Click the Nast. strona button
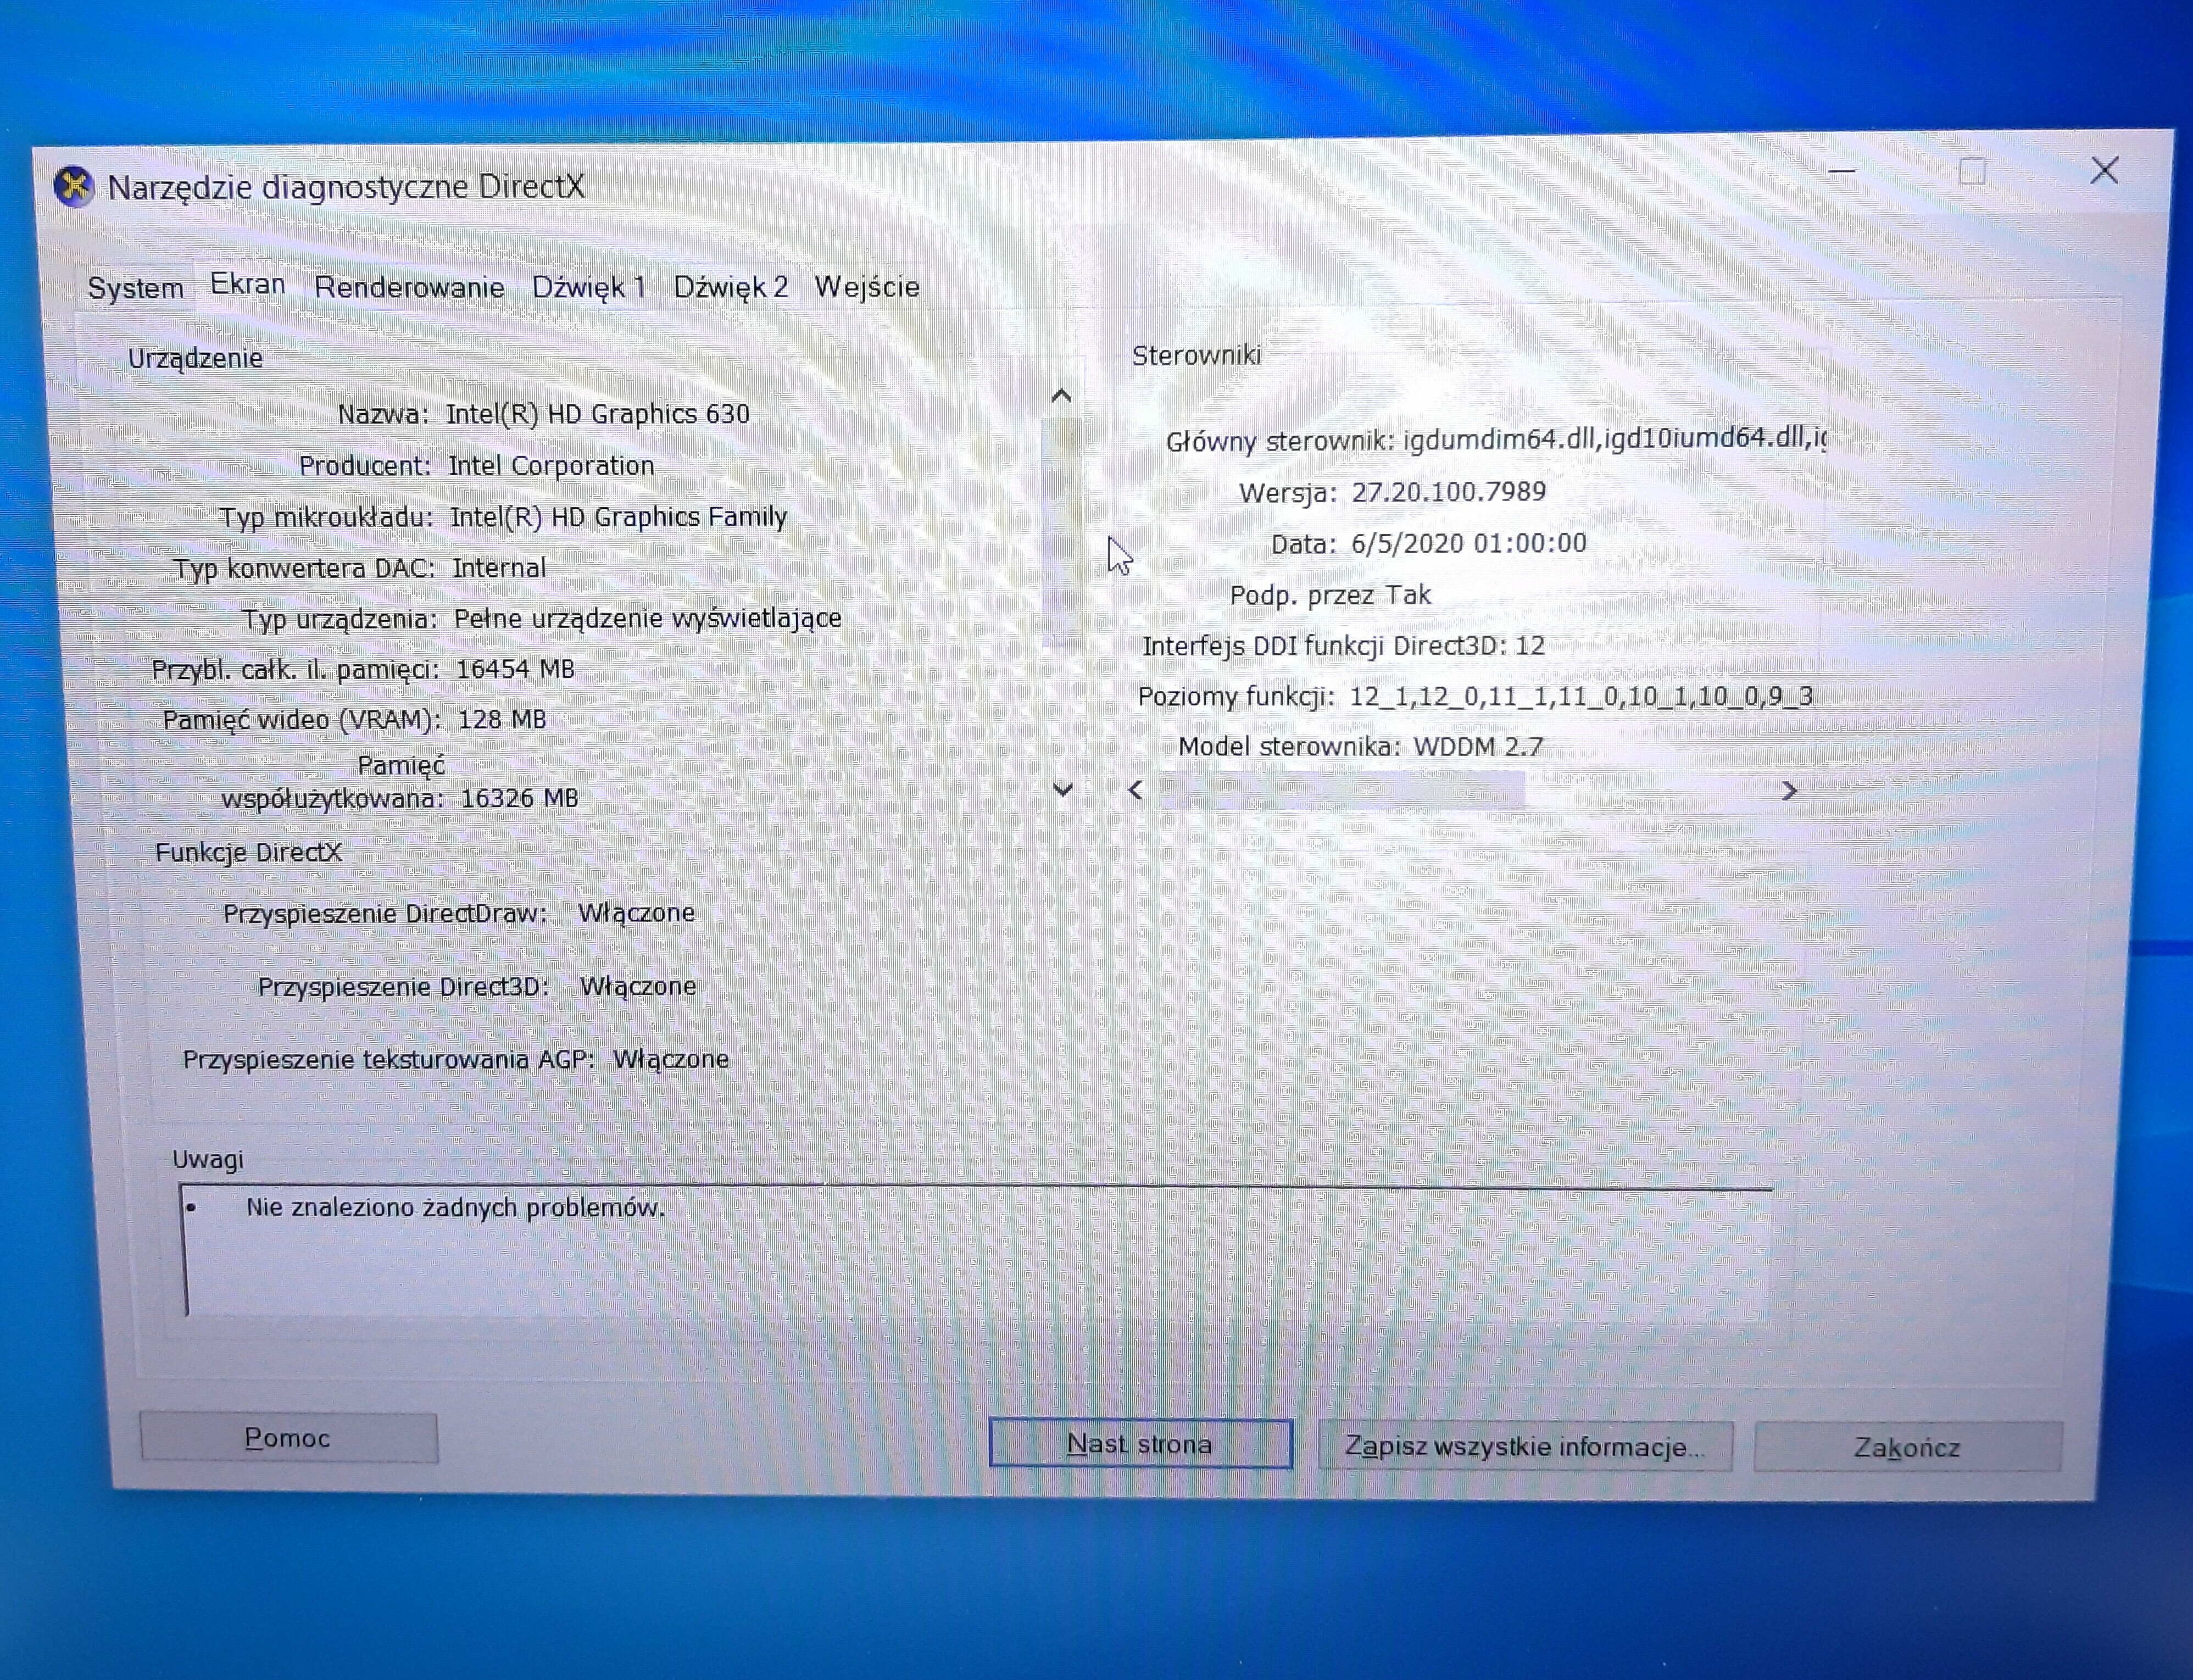 pyautogui.click(x=1140, y=1444)
